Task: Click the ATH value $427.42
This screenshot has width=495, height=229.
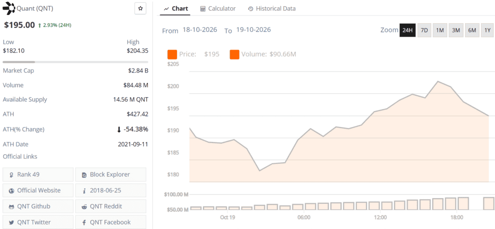Action: pyautogui.click(x=137, y=114)
